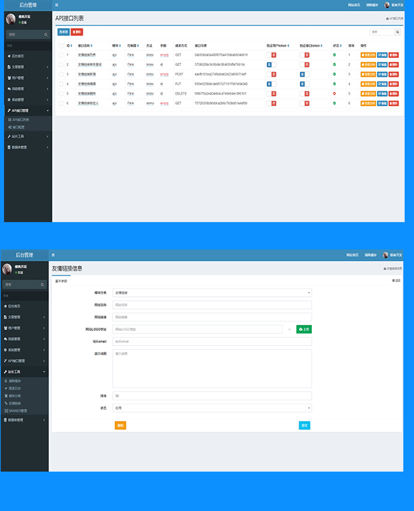Screen dimensions: 414x511
Task: Open 状态 dropdown in the form
Action: click(x=212, y=408)
